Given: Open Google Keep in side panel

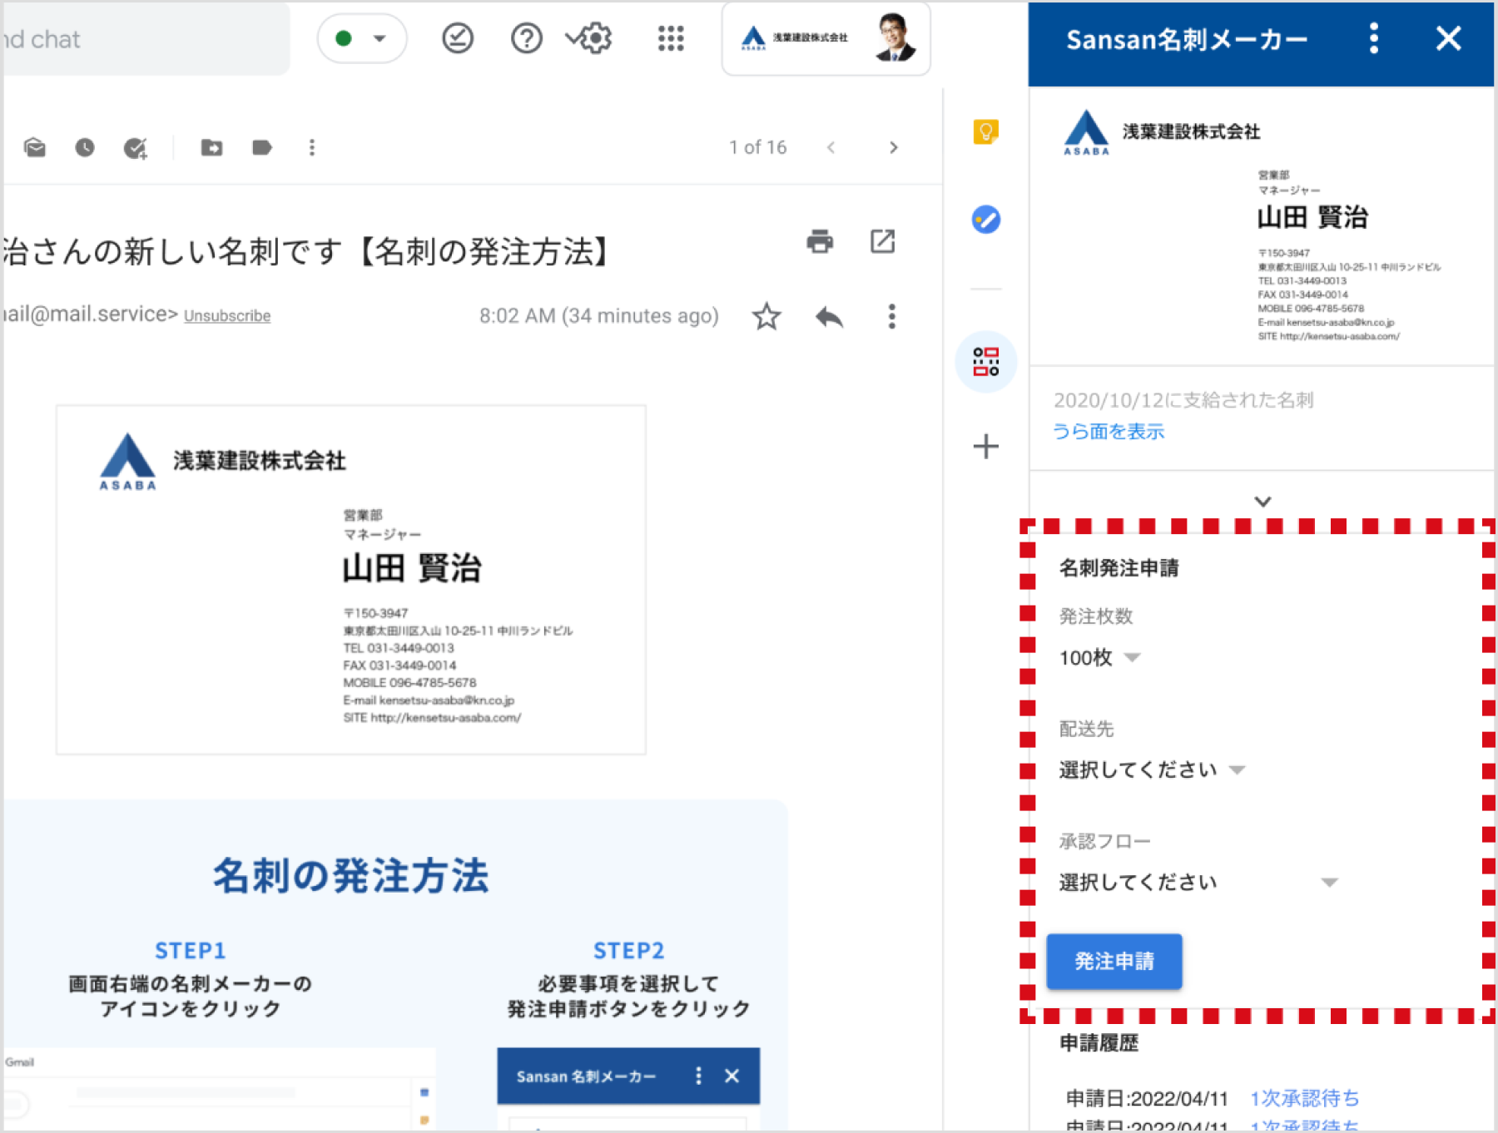Looking at the screenshot, I should click(x=986, y=131).
